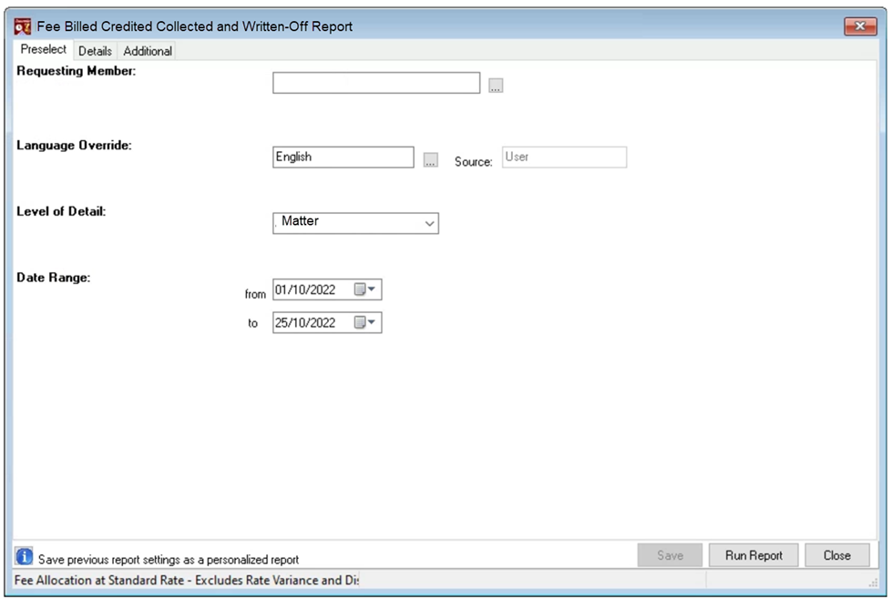Click the Language Override field showing English
This screenshot has height=598, width=892.
(x=343, y=157)
